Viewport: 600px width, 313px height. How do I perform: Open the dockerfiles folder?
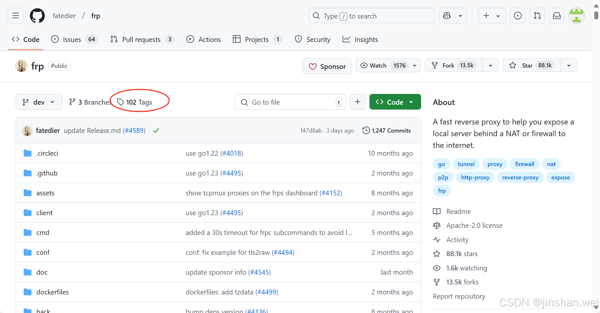click(x=53, y=292)
